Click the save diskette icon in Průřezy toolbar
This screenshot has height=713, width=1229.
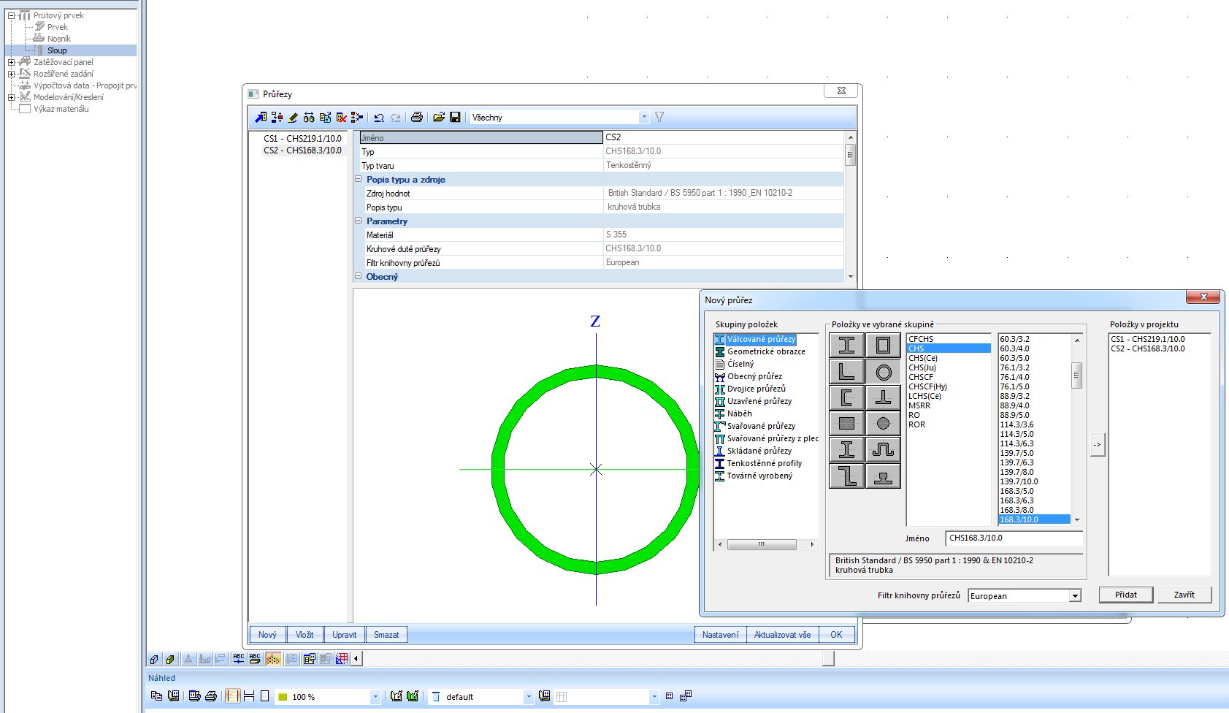(x=455, y=117)
